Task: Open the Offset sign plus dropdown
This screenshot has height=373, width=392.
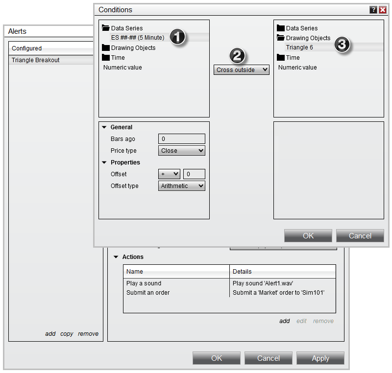Action: 169,174
